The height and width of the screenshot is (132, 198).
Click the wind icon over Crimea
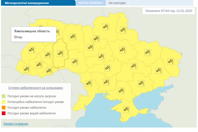(127, 109)
